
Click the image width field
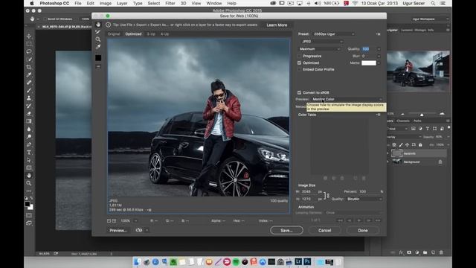click(x=309, y=192)
